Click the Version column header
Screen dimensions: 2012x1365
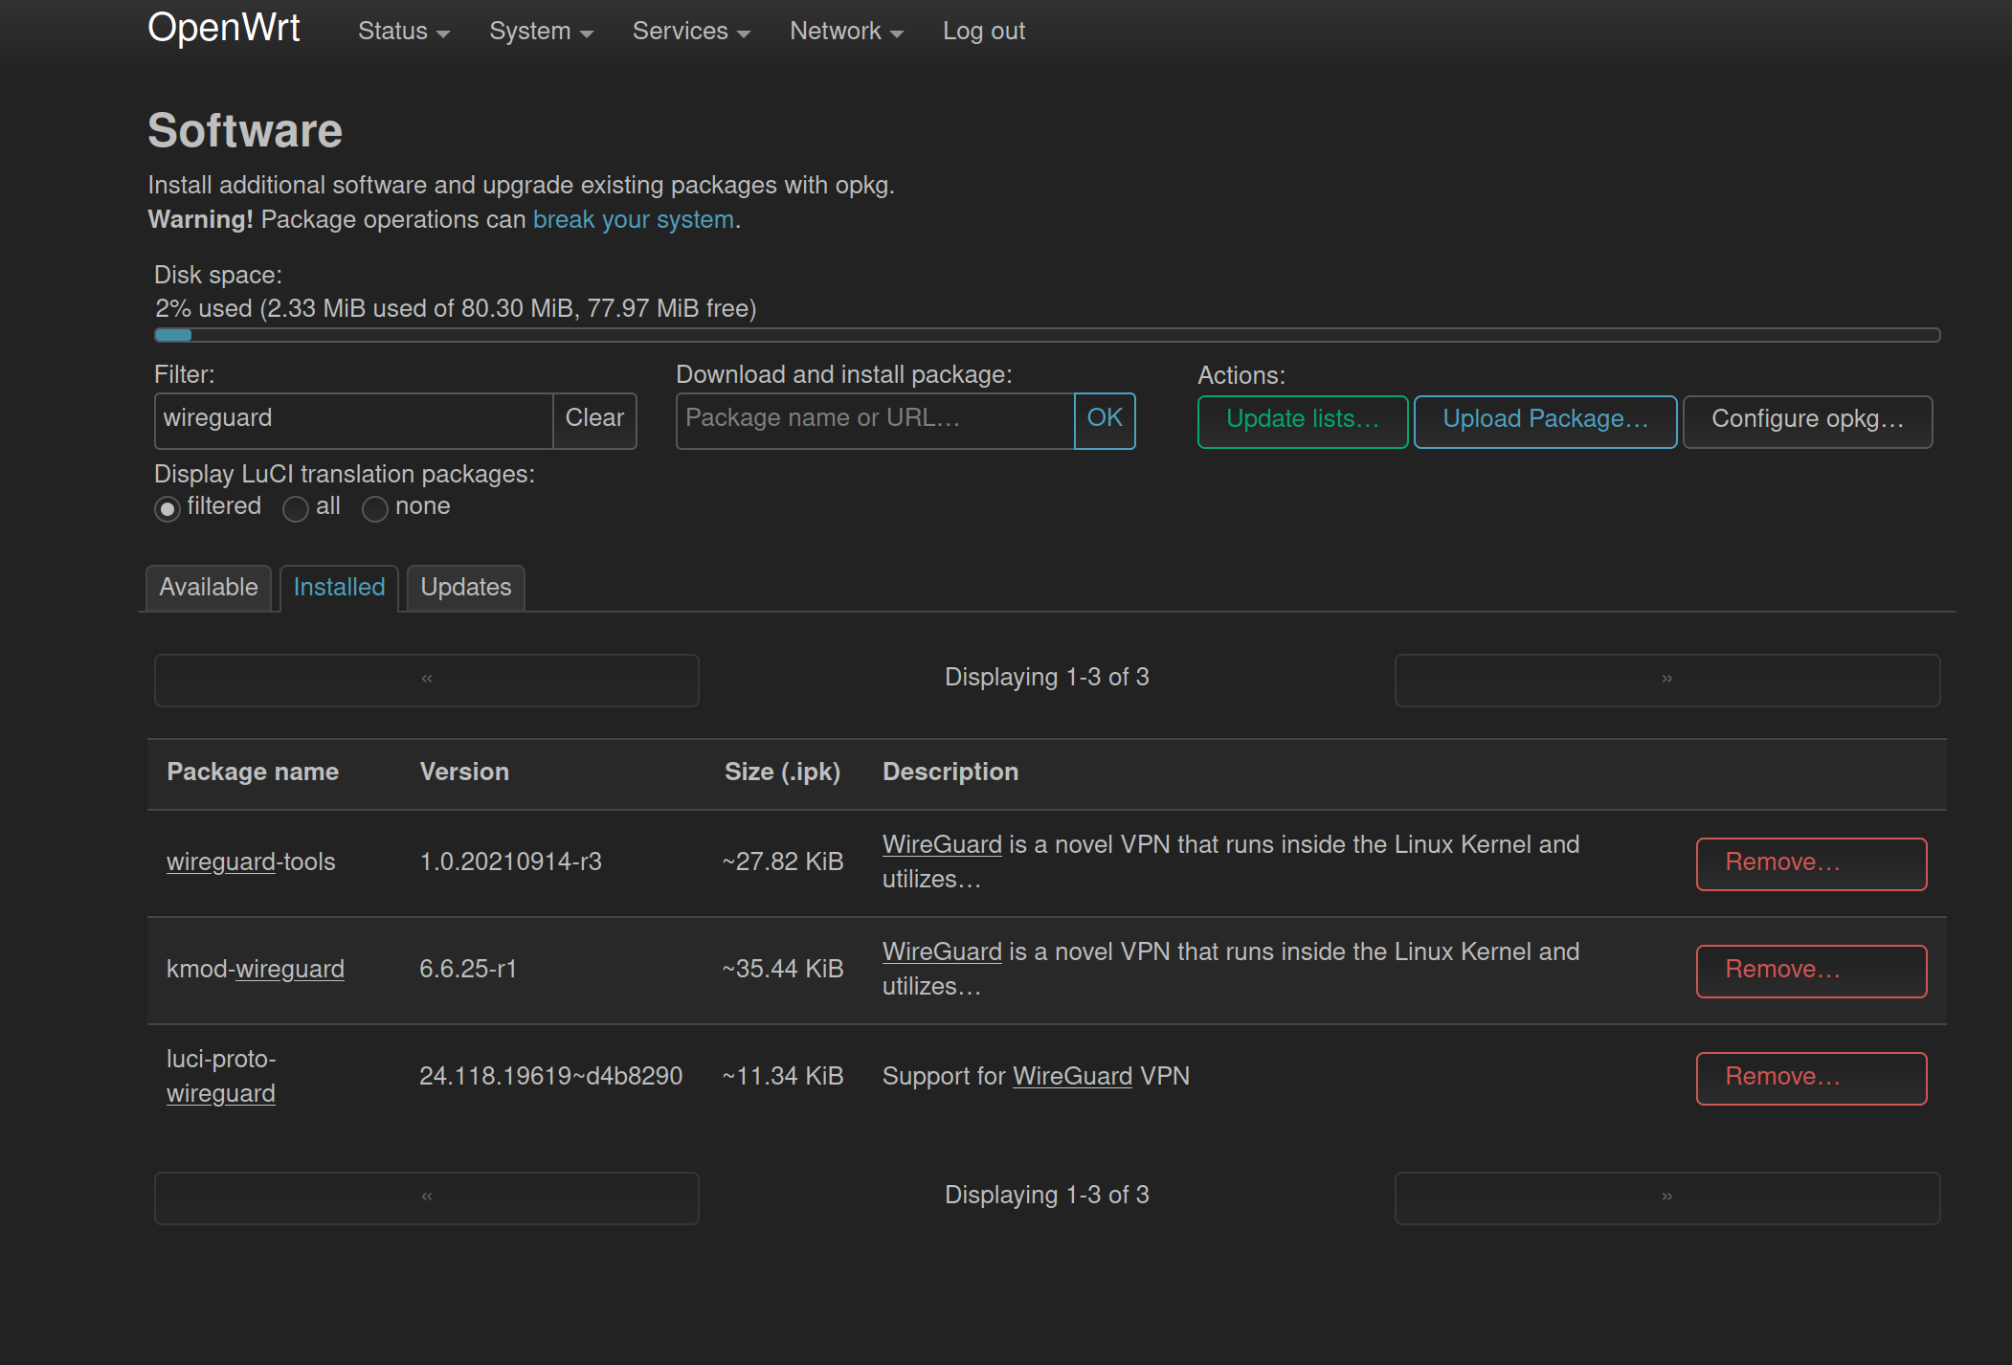pos(464,772)
